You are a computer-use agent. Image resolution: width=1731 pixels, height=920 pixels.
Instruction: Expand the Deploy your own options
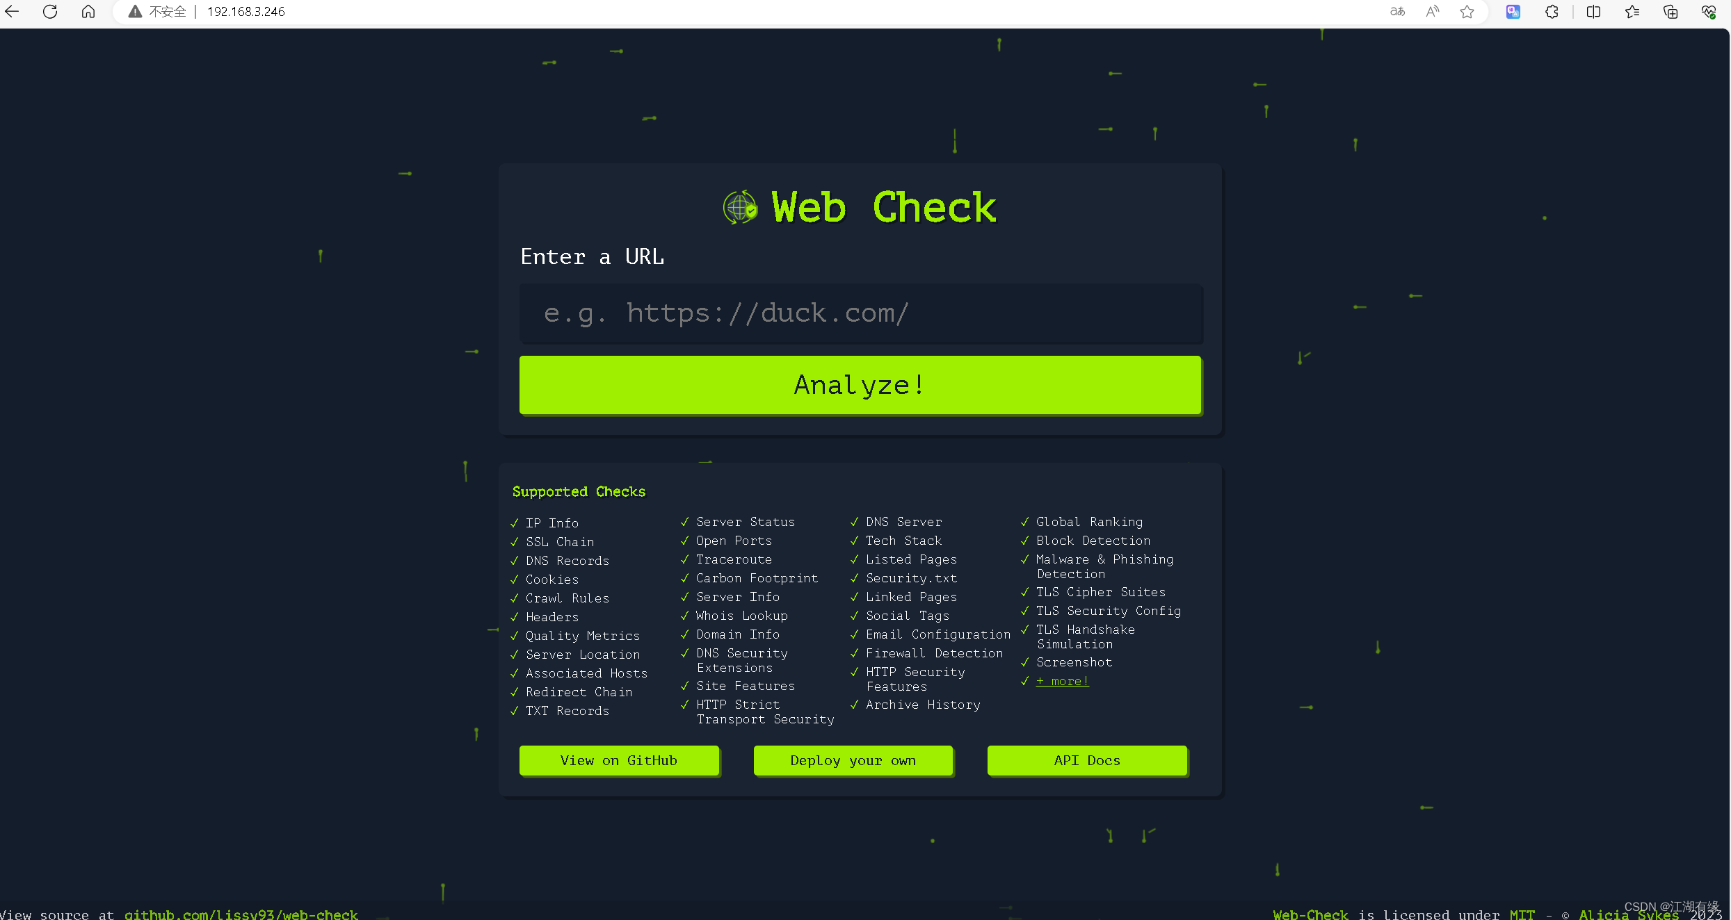pyautogui.click(x=853, y=759)
